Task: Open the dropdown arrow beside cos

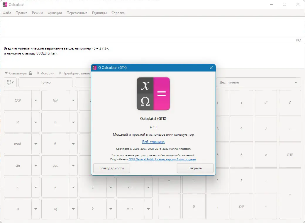Action: click(x=73, y=166)
